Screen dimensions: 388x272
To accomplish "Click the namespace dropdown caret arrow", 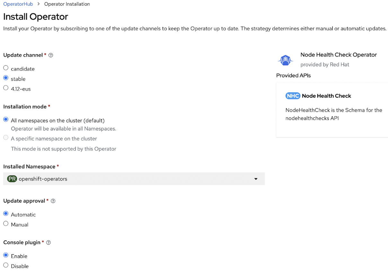I will (x=256, y=179).
